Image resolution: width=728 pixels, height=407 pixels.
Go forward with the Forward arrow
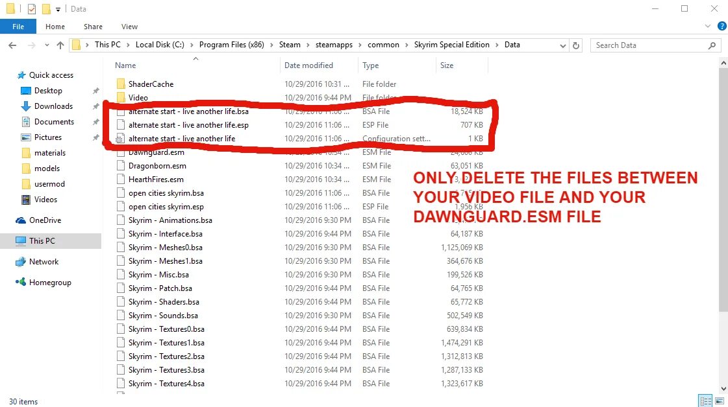click(x=31, y=45)
